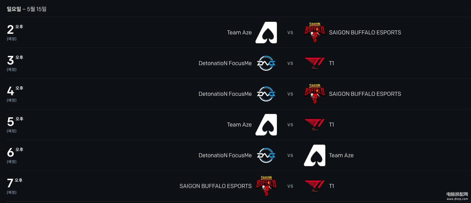Click Team Aze logo in 5 PM match
The height and width of the screenshot is (203, 471).
coord(266,125)
